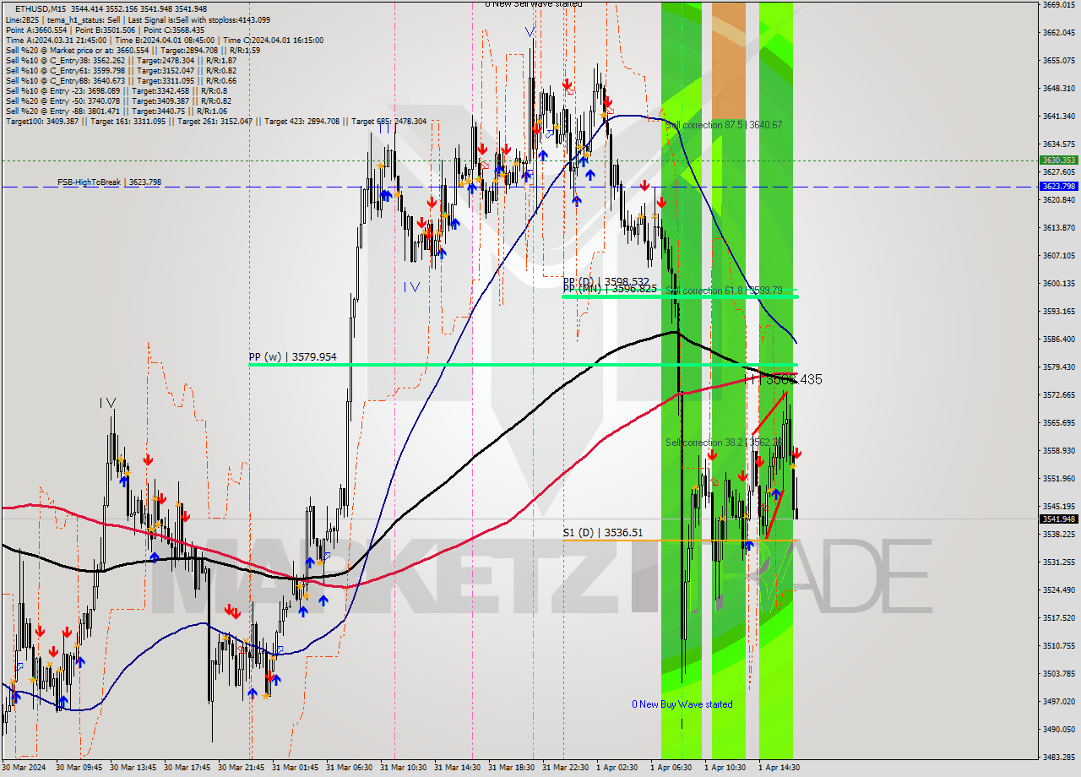1081x777 pixels.
Task: Click the 'Line:2825 | tema_h1_status: Sell' line
Action: click(x=138, y=19)
